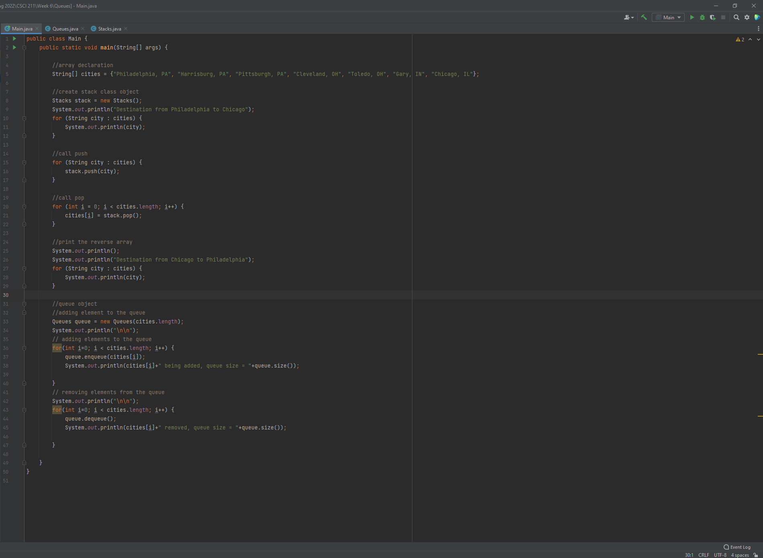Open Search Everywhere magnifier
Image resolution: width=763 pixels, height=558 pixels.
(736, 17)
